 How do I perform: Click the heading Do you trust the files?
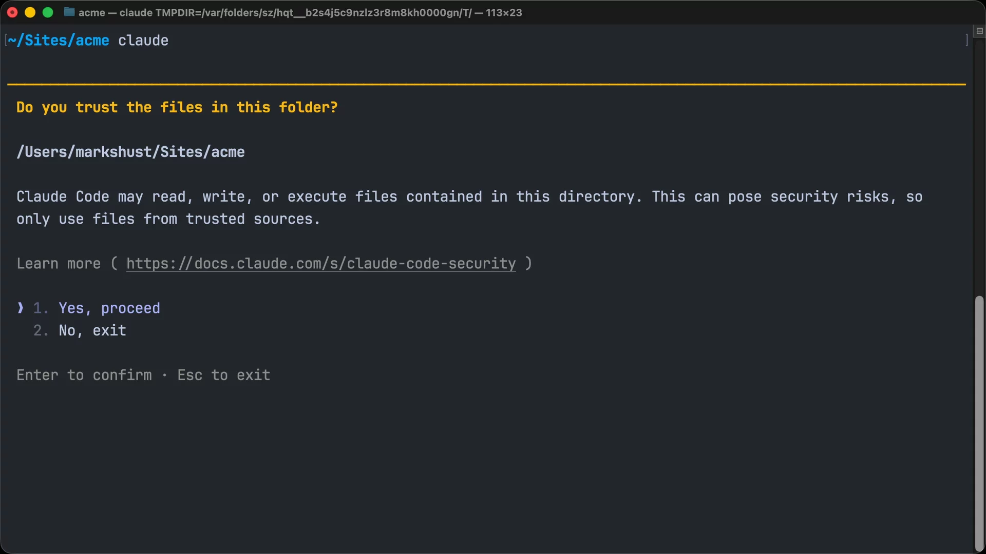[x=177, y=107]
